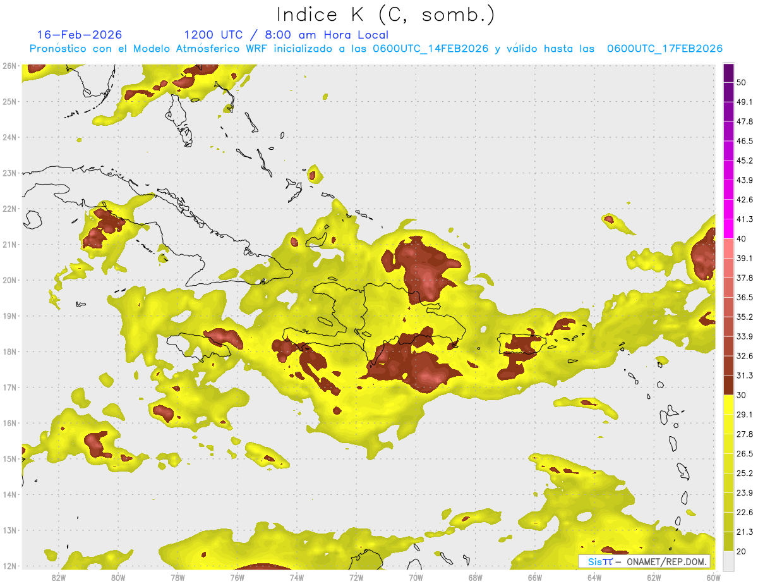758x586 pixels.
Task: Click the longitude label '72W'
Action: [356, 577]
